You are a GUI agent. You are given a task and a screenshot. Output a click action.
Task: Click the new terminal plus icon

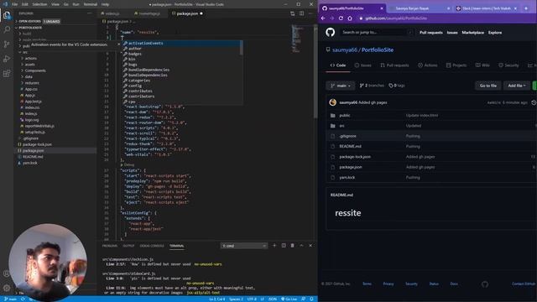click(x=274, y=246)
